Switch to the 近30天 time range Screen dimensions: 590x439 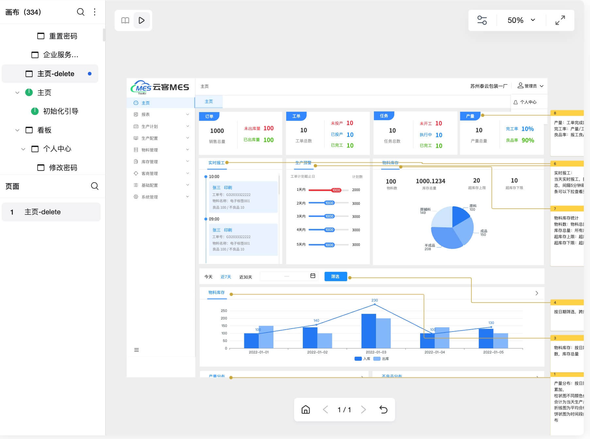click(245, 277)
